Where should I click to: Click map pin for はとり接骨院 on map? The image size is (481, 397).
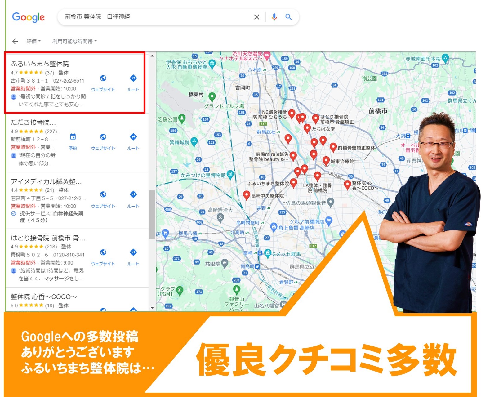316,118
